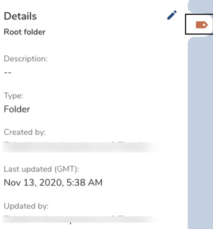Click the "Created by:" label
The width and height of the screenshot is (213, 229).
pos(24,132)
